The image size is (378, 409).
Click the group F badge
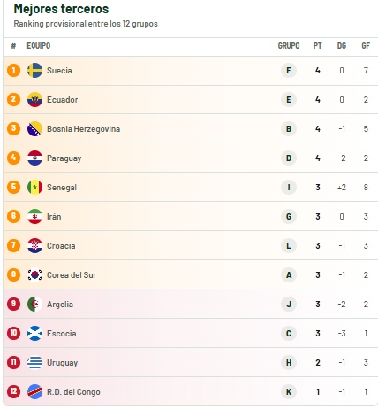click(x=289, y=71)
